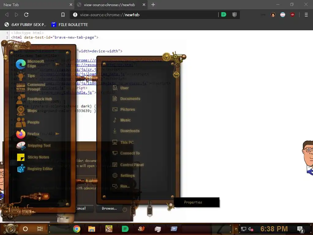Image resolution: width=313 pixels, height=235 pixels.
Task: Click the site info icon in address bar
Action: pos(75,15)
